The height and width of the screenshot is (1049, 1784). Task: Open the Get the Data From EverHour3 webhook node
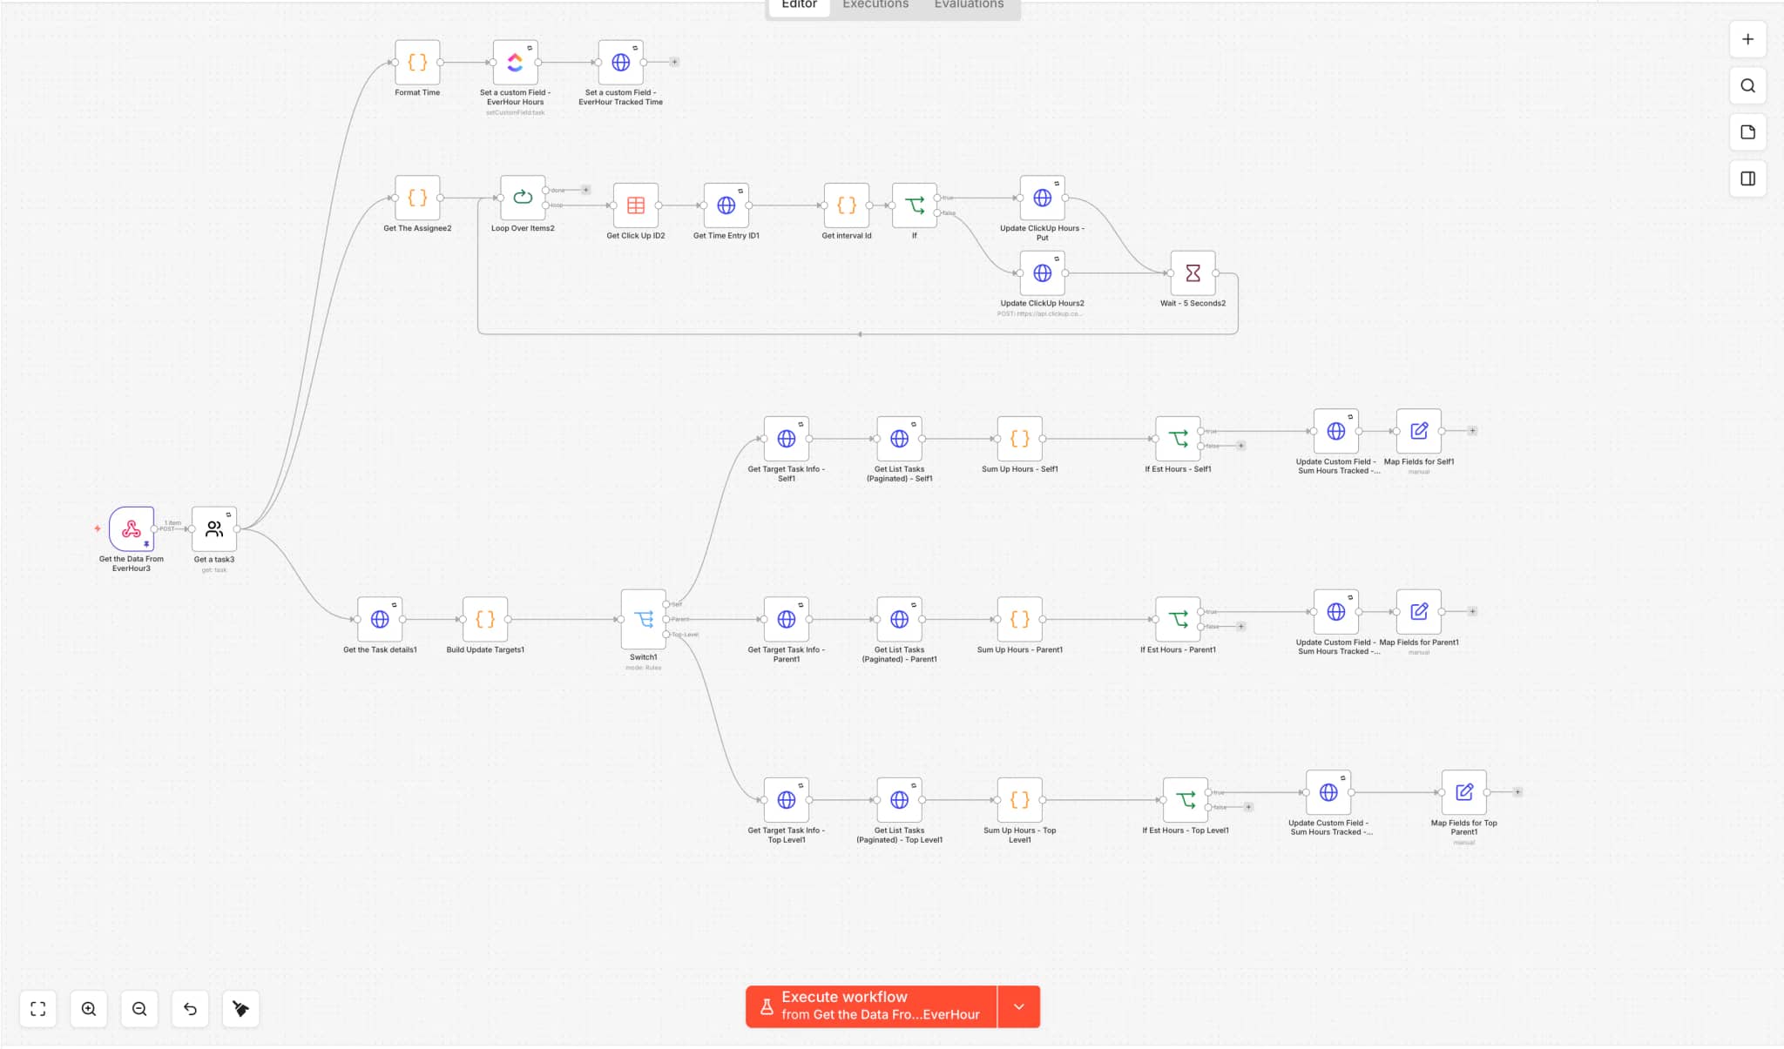(x=132, y=529)
